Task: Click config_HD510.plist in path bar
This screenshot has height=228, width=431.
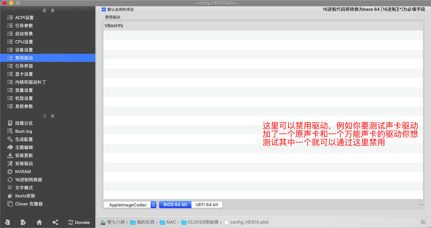Action: click(246, 222)
